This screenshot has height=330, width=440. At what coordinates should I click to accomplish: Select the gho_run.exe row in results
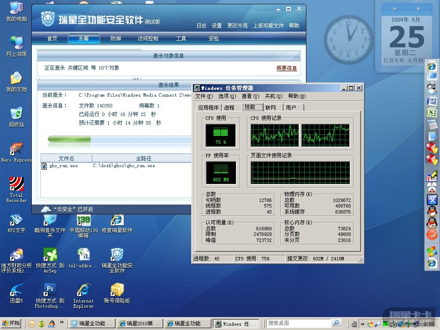116,166
